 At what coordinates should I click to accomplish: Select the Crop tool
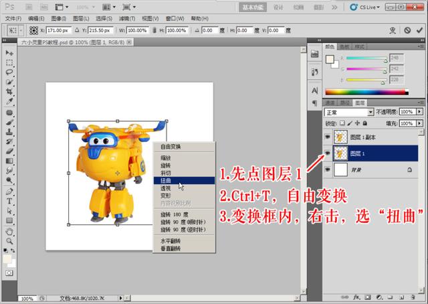coord(9,91)
